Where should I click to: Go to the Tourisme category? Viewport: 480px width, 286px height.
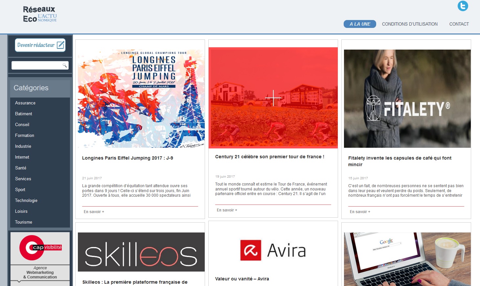click(x=24, y=222)
